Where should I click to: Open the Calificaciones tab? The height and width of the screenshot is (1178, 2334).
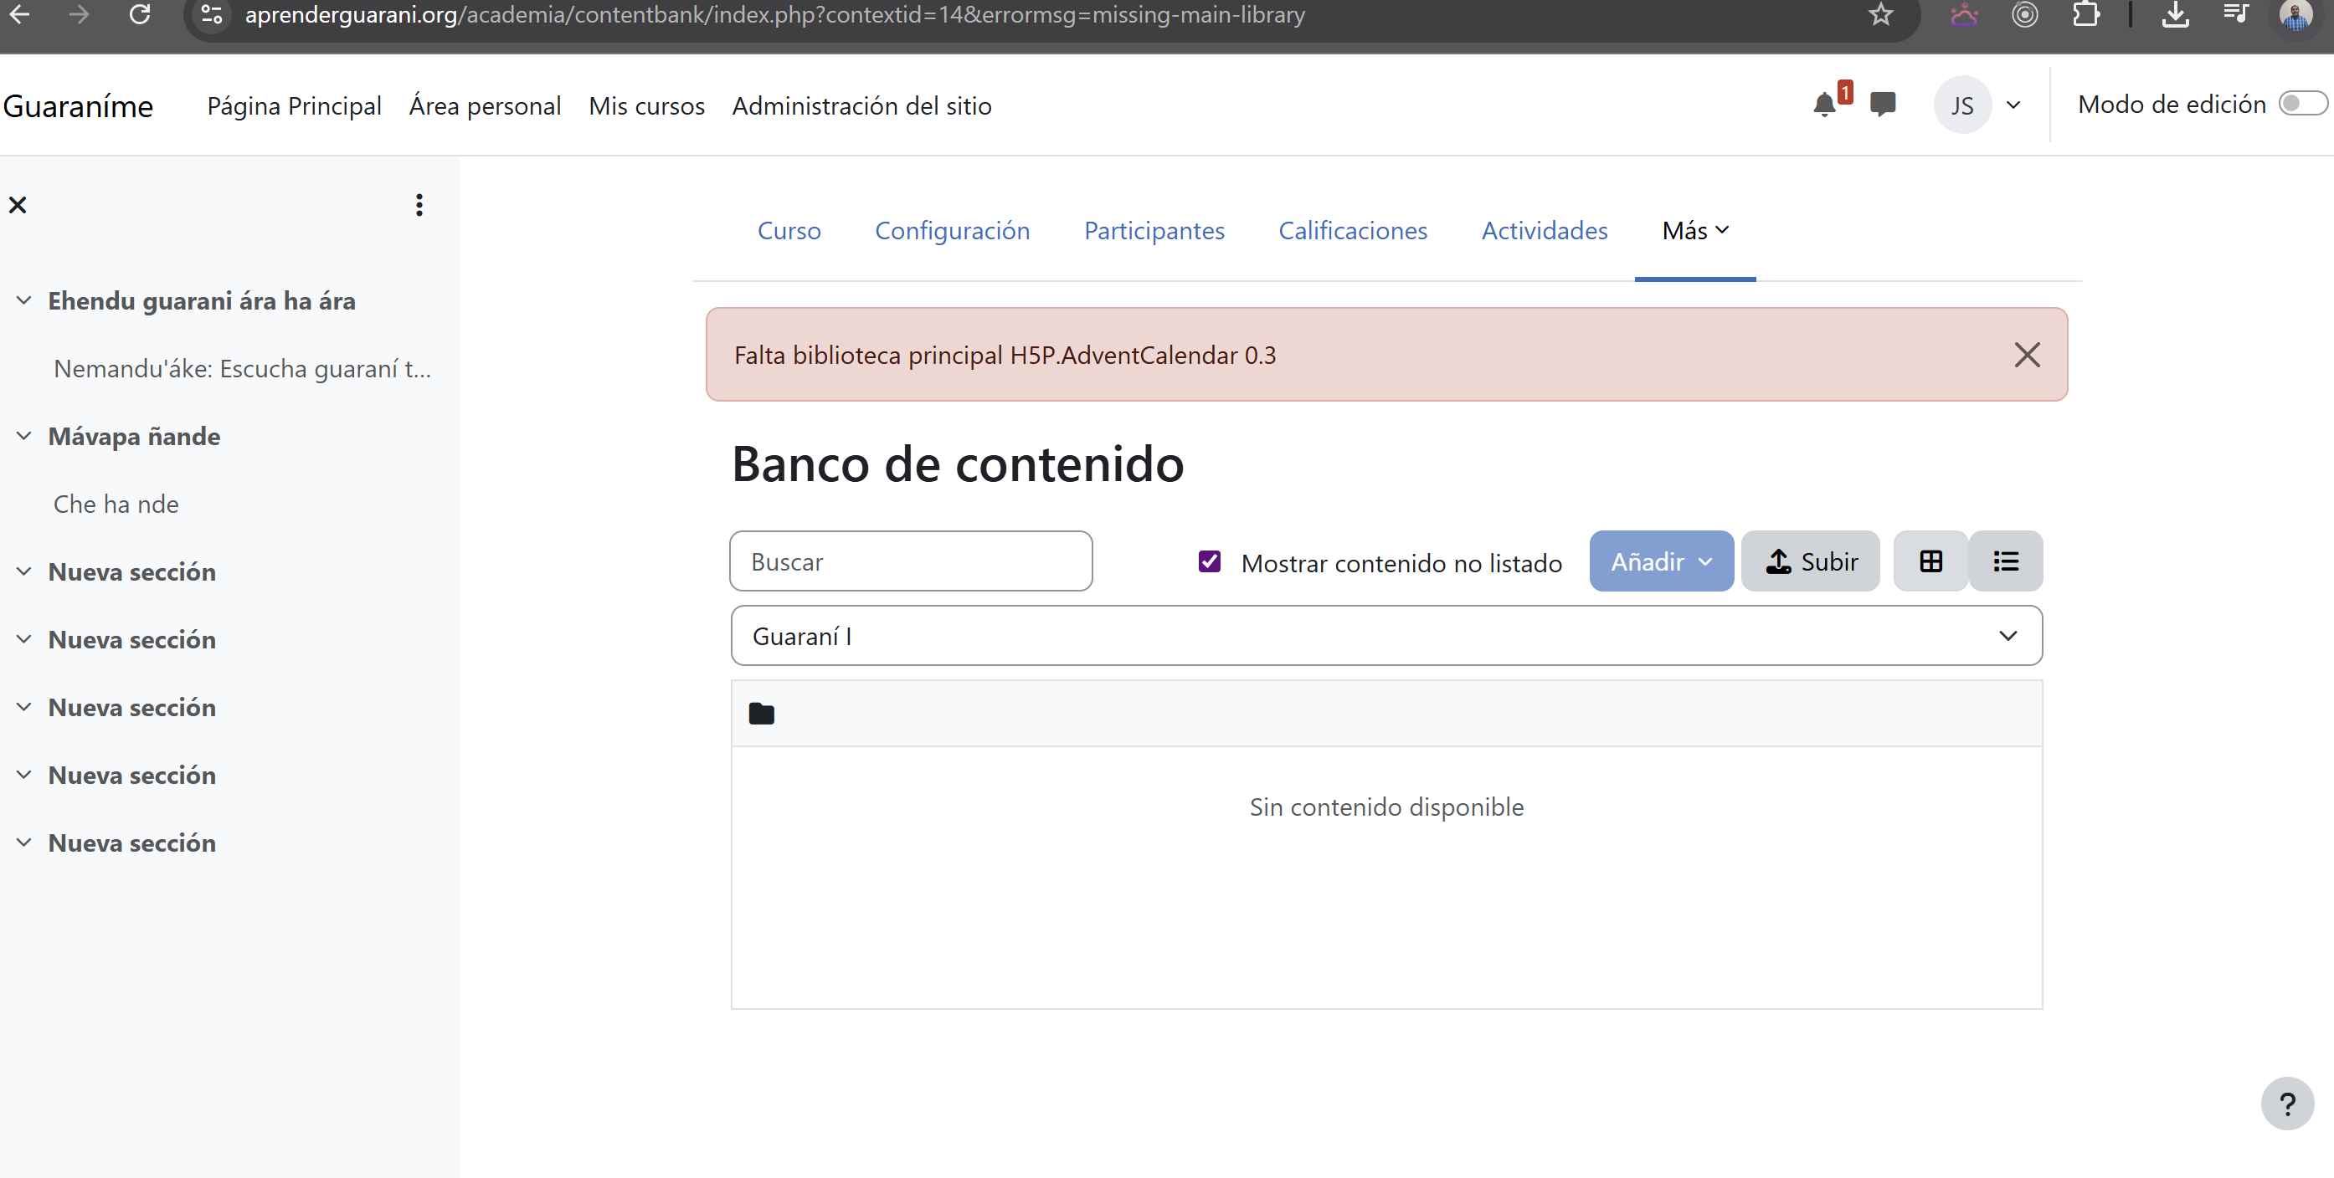[x=1353, y=230]
